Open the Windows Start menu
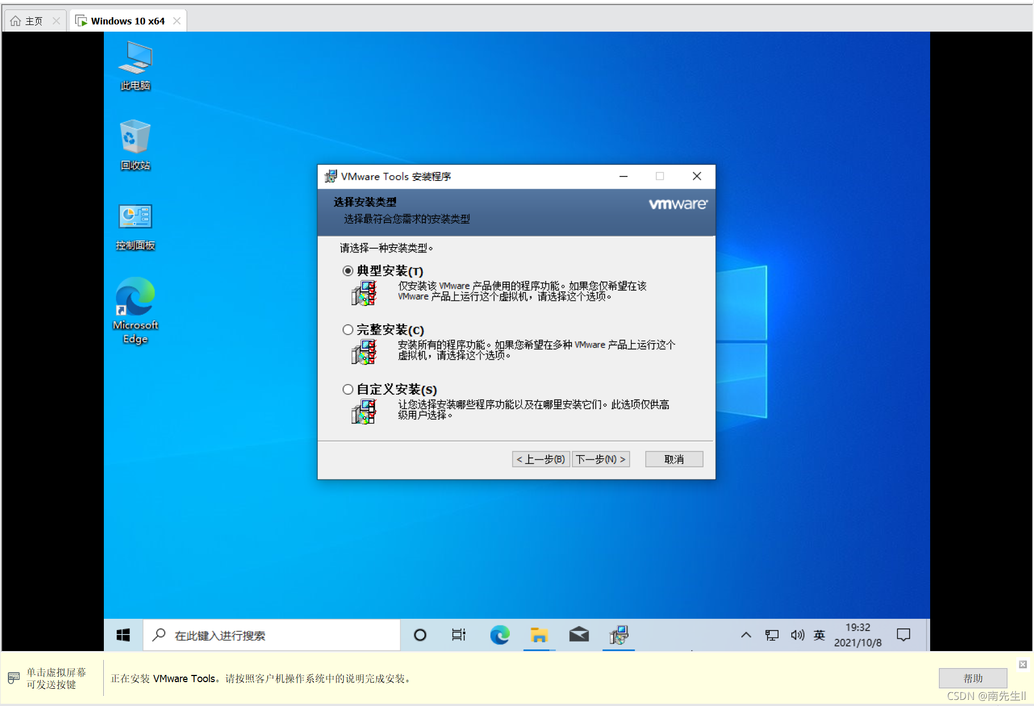 pos(123,635)
